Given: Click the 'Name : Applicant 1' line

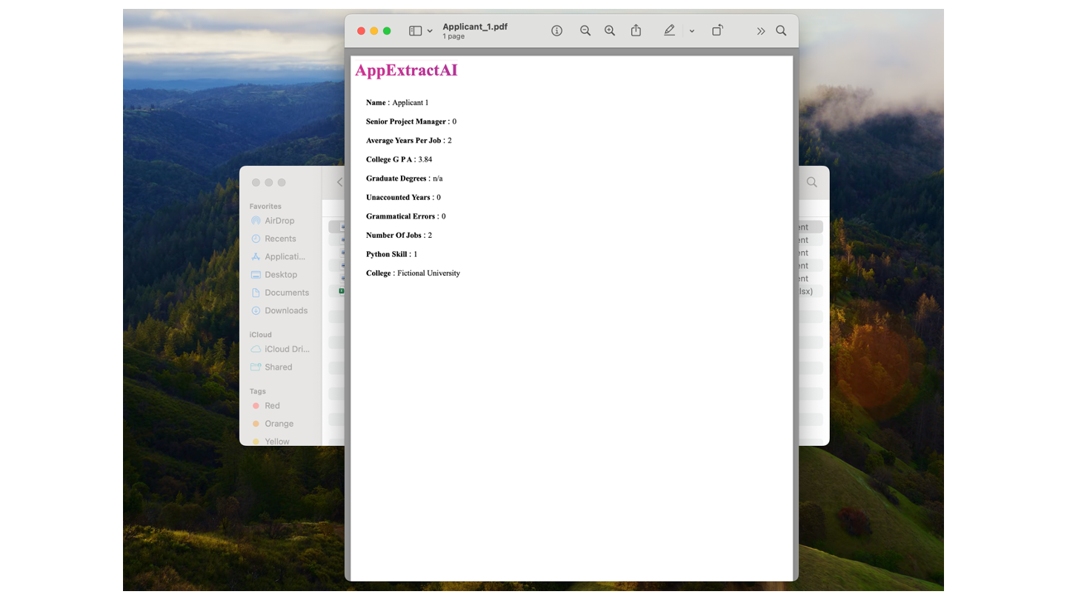Looking at the screenshot, I should pos(397,103).
